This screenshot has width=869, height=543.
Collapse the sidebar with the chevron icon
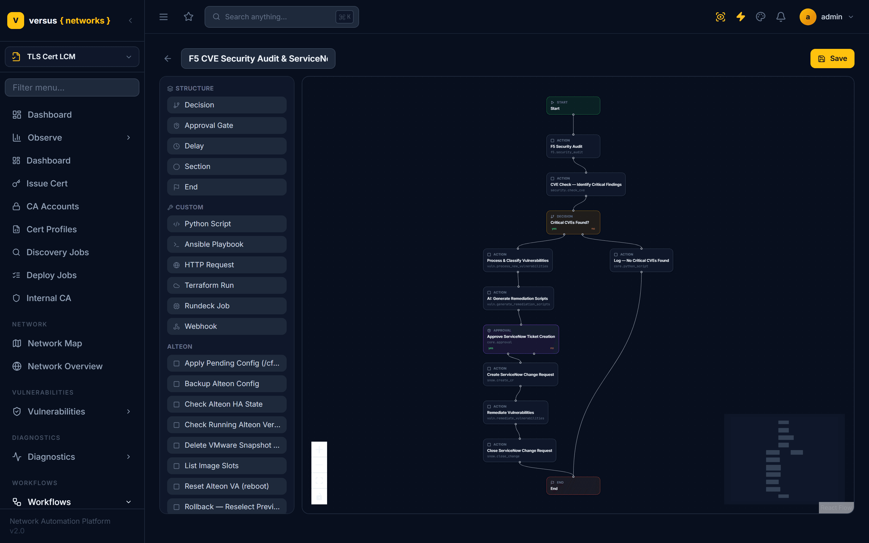click(x=130, y=21)
